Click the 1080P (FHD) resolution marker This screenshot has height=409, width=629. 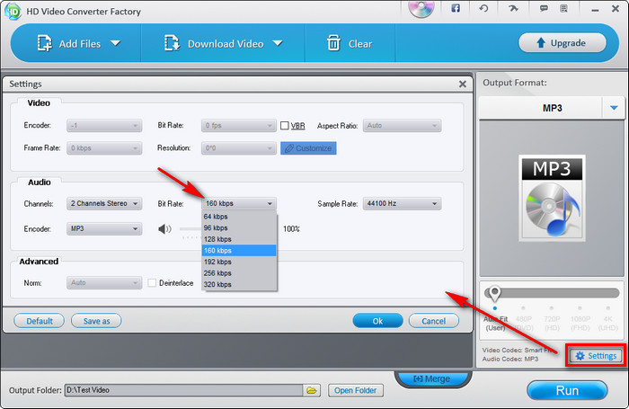580,308
